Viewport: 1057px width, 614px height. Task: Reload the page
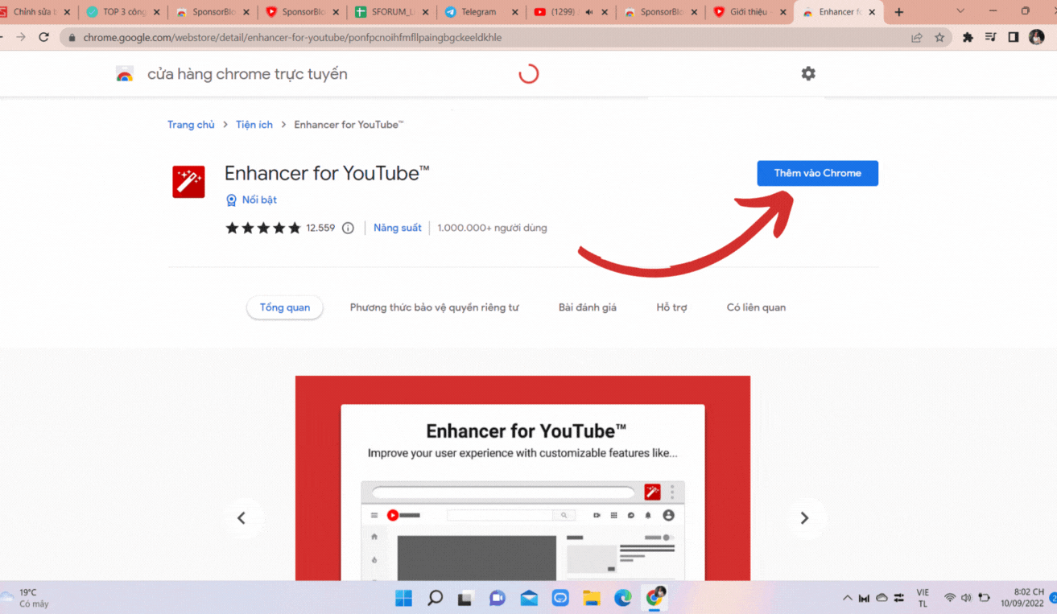point(44,37)
